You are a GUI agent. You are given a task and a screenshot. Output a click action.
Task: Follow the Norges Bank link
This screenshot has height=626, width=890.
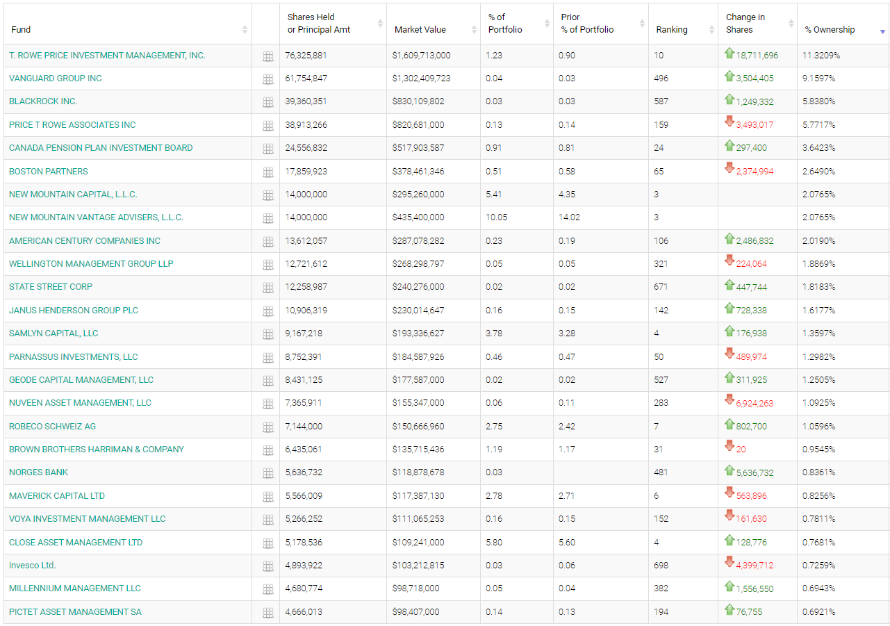click(38, 472)
